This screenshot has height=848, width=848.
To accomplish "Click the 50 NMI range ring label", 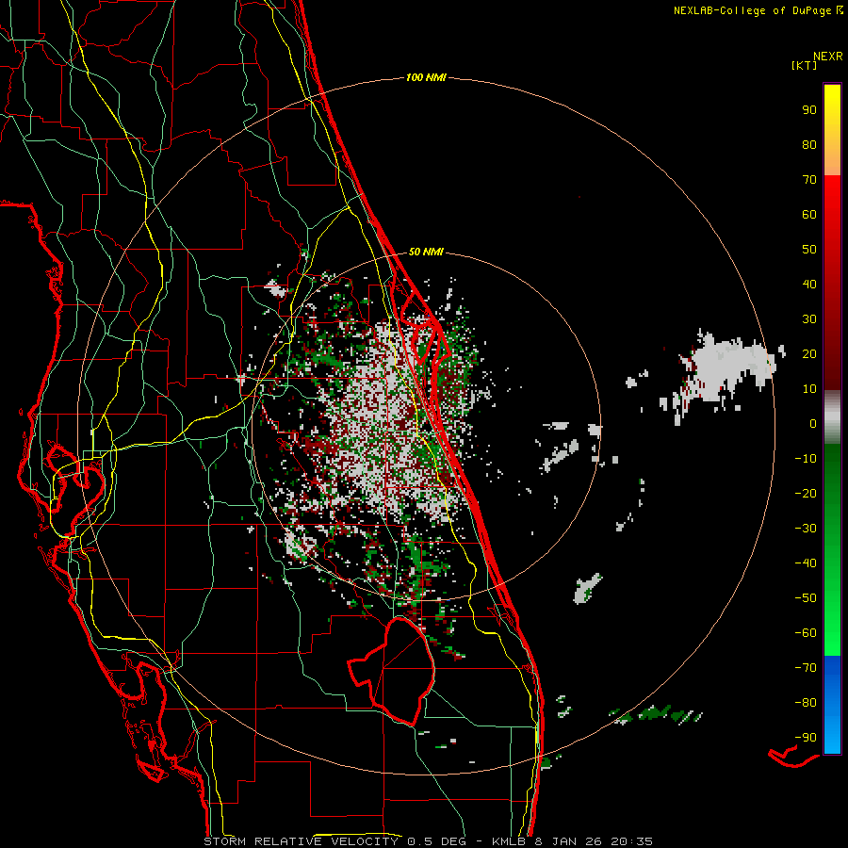I will [x=426, y=252].
